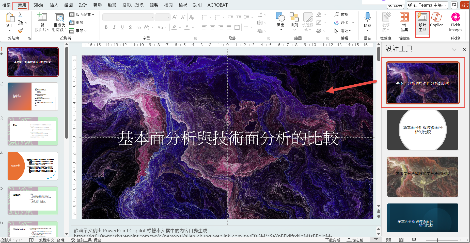The image size is (470, 243).
Task: Open the iSlide tab
Action: (38, 5)
